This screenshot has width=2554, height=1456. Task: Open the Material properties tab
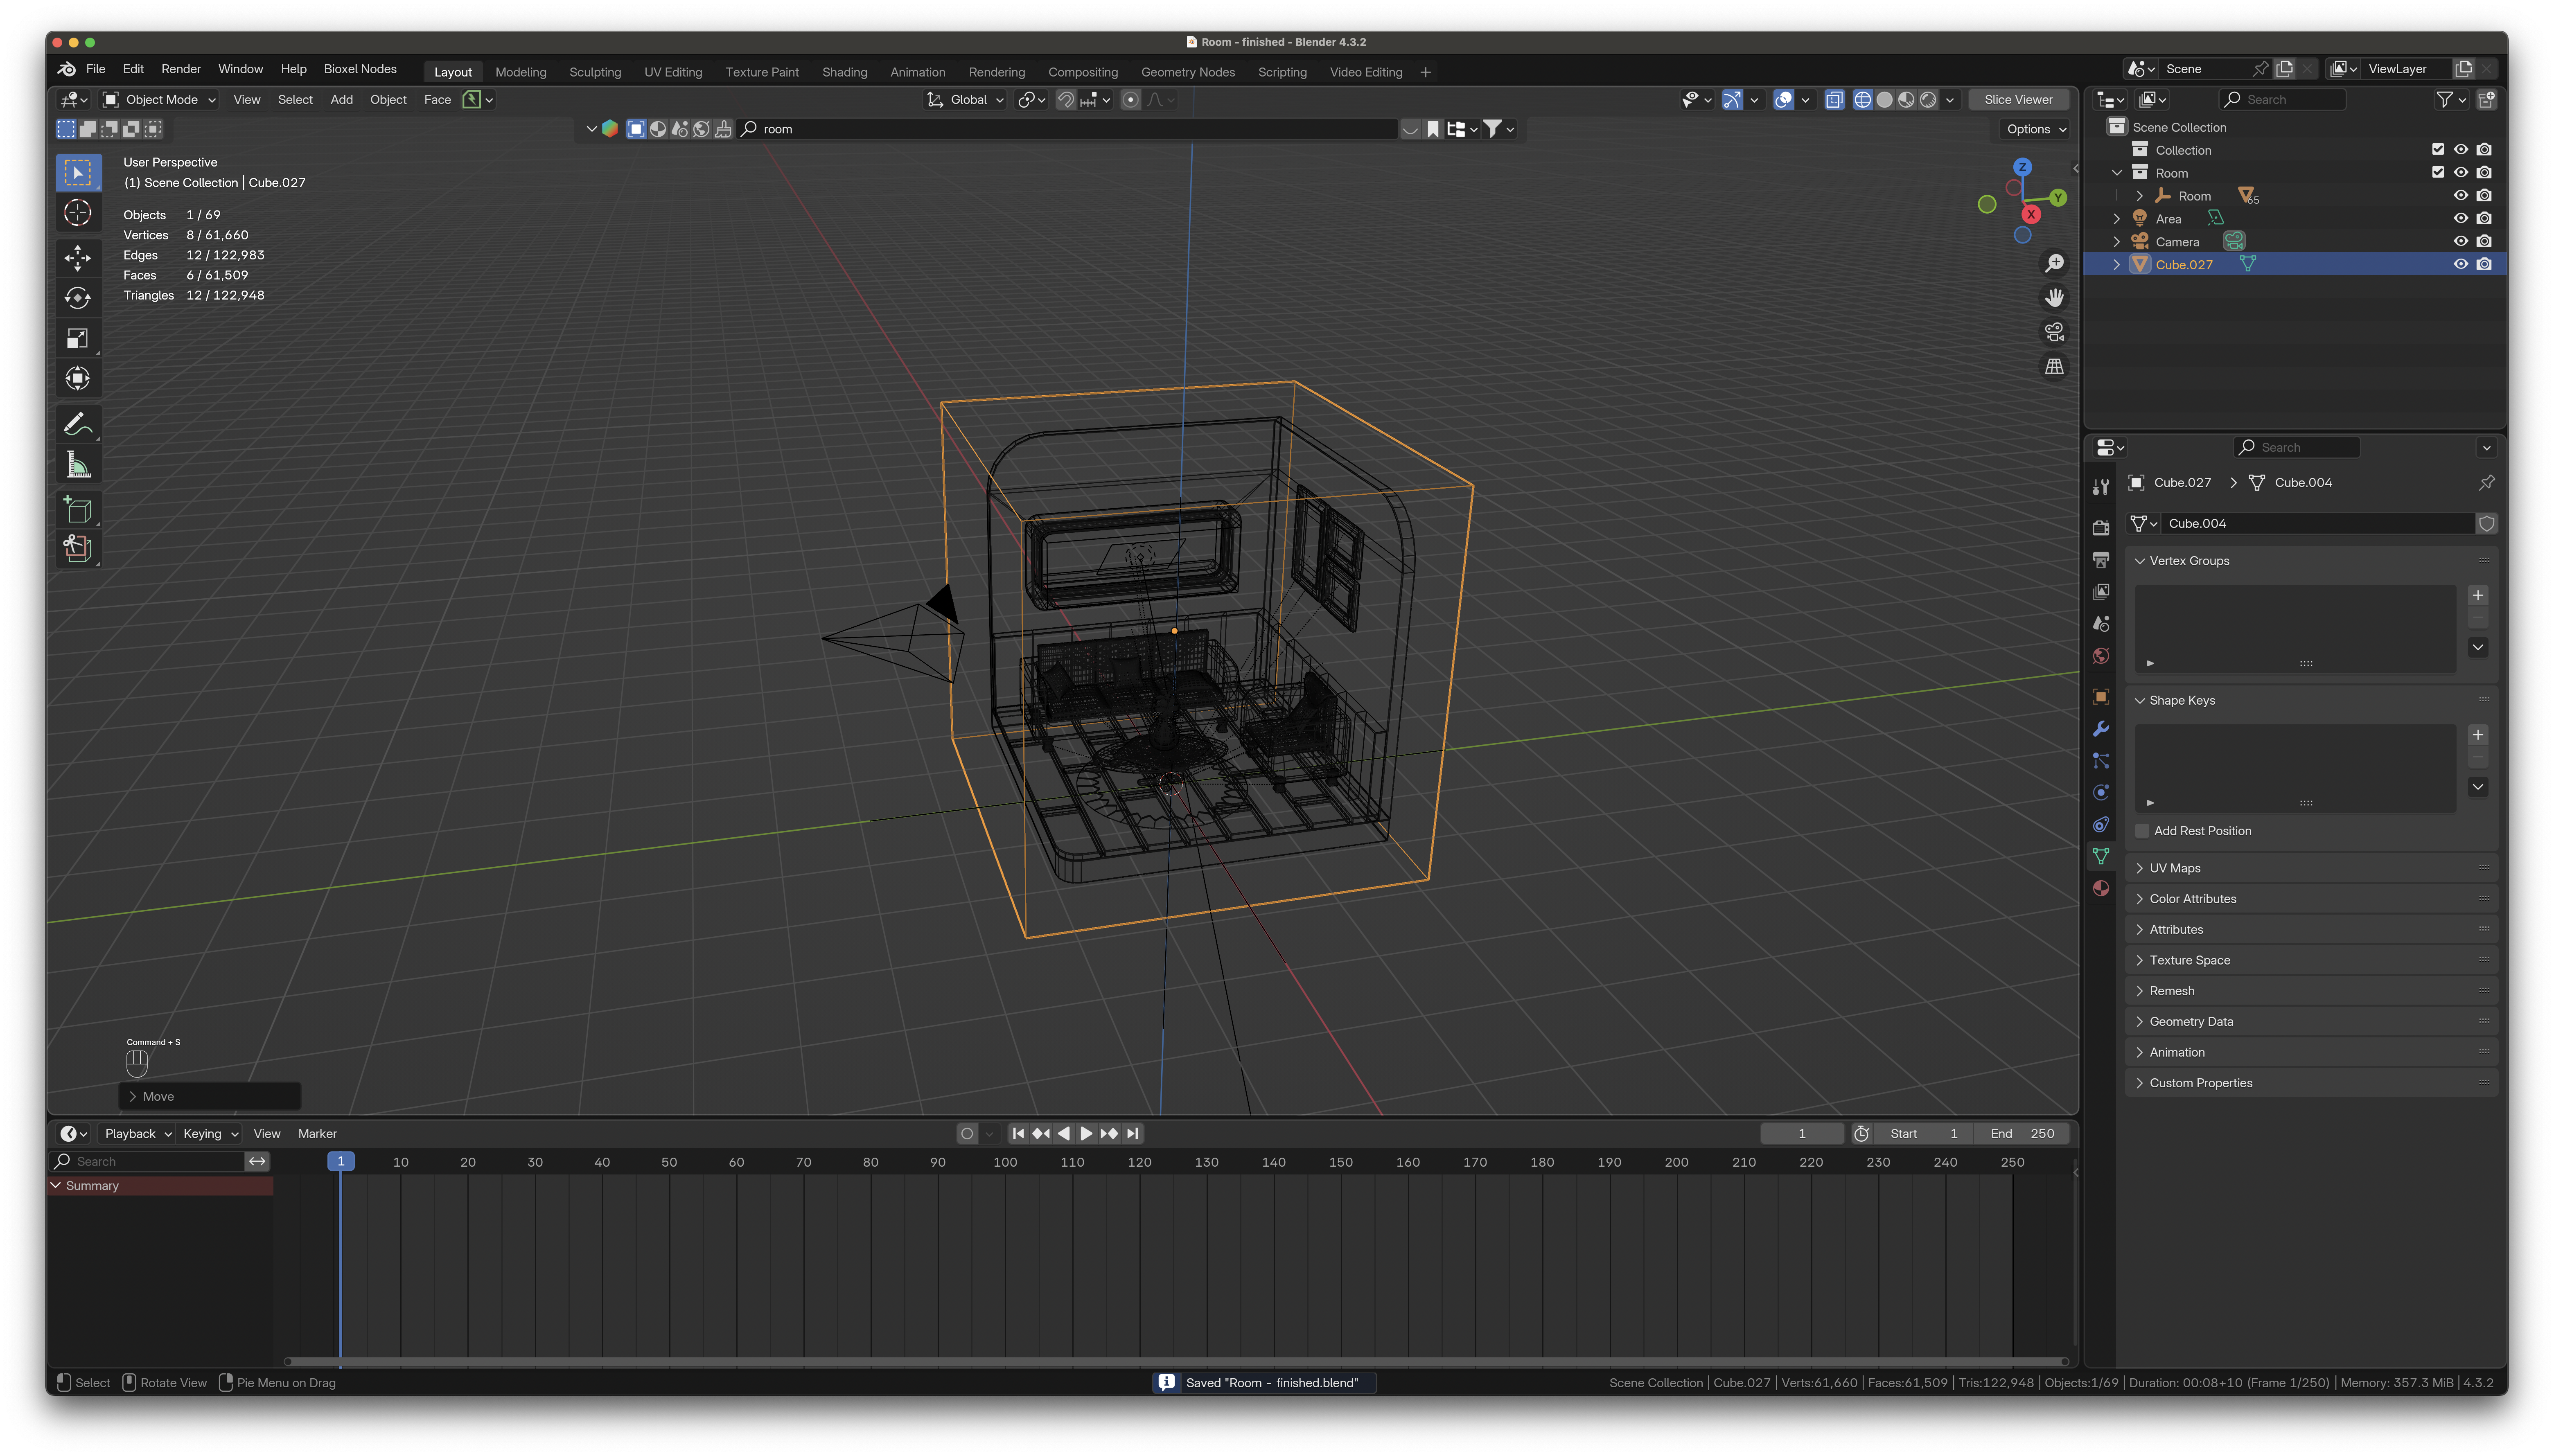pos(2101,888)
